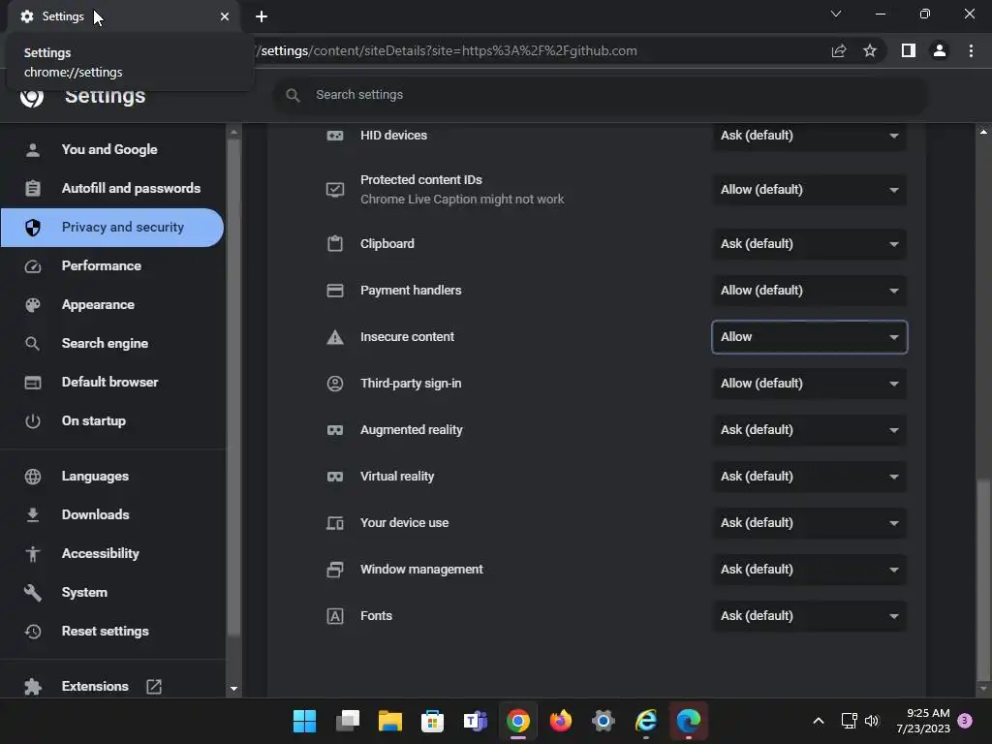The image size is (992, 744).
Task: Open Payment handlers permission dropdown
Action: pyautogui.click(x=809, y=291)
